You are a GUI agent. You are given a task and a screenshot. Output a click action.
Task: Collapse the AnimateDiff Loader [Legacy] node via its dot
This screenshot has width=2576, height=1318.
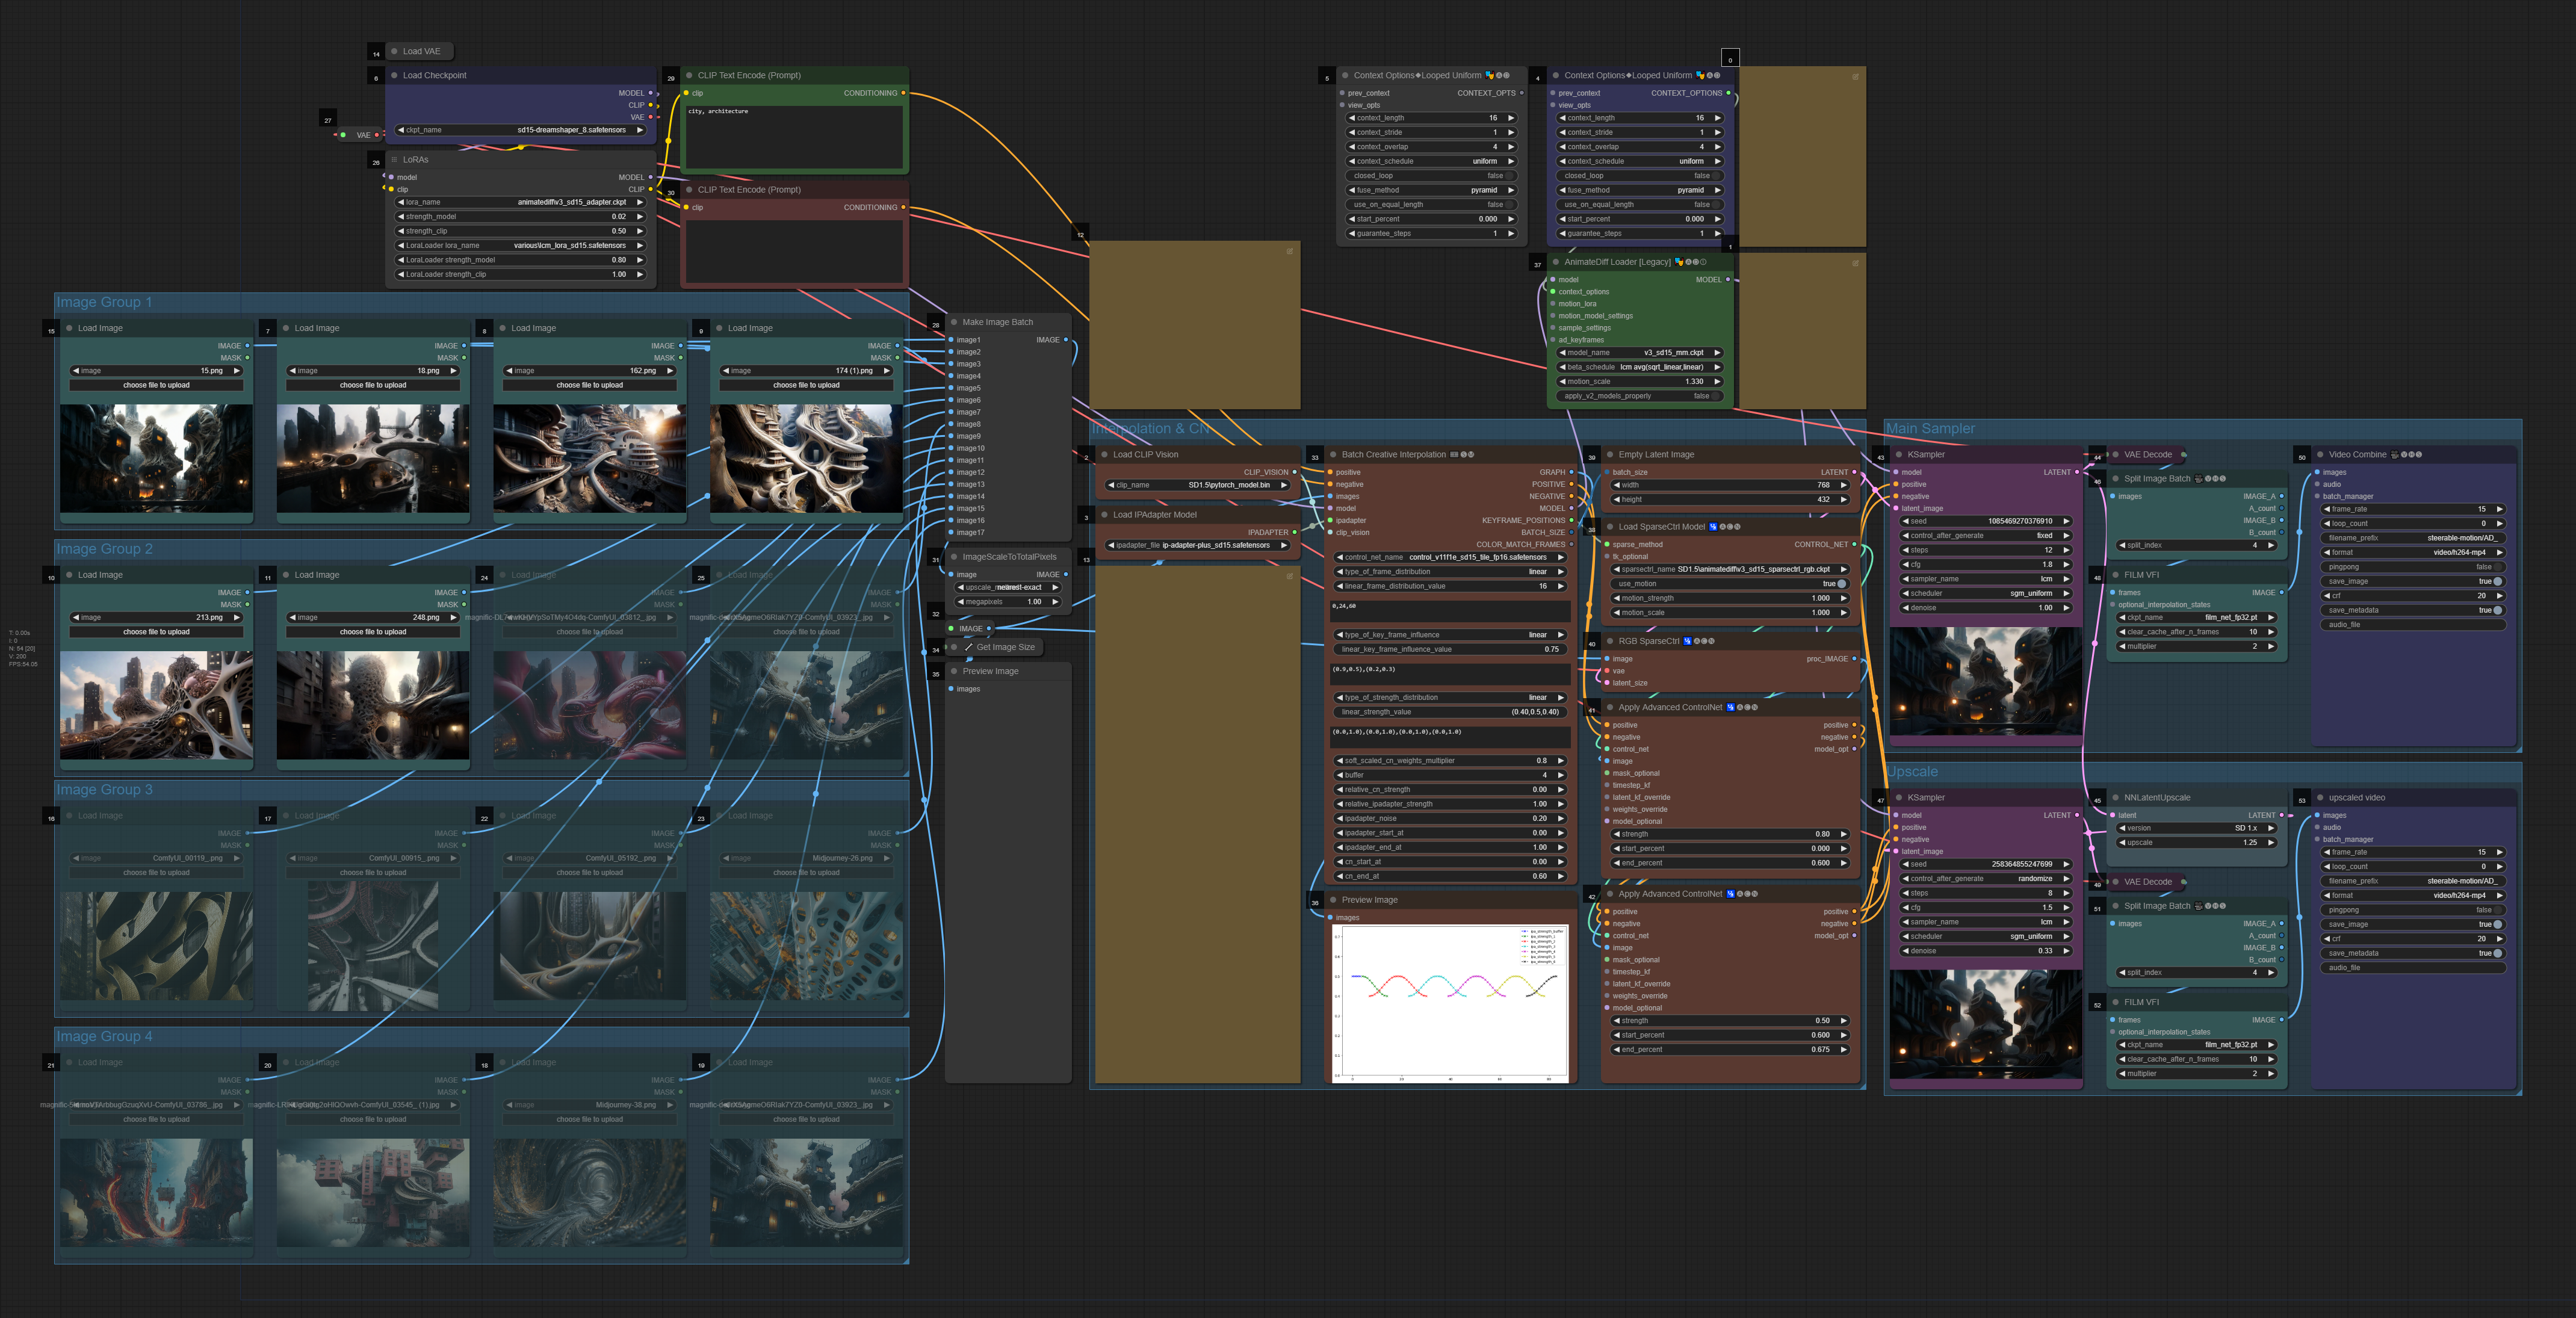pos(1556,262)
